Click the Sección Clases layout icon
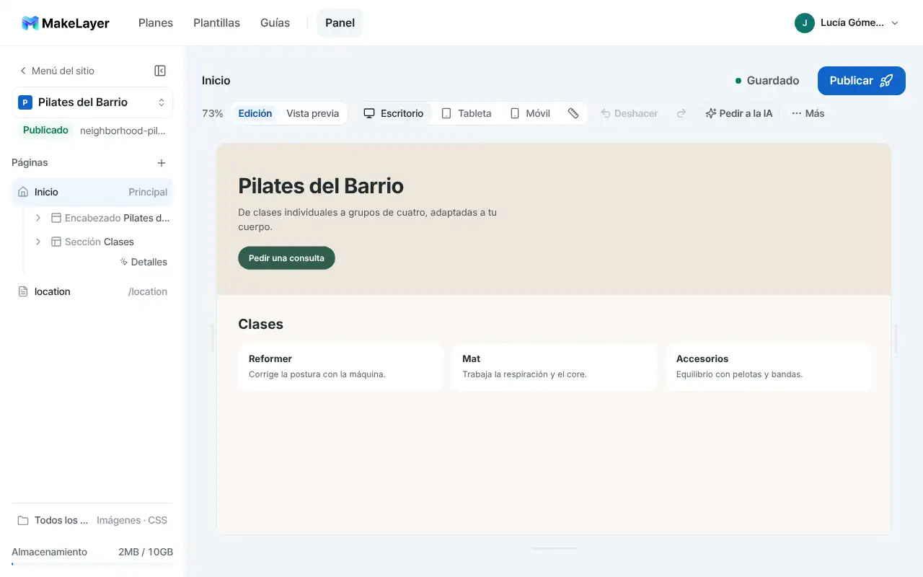The image size is (923, 577). pyautogui.click(x=56, y=242)
